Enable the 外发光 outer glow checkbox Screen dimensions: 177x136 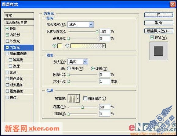point(7,41)
